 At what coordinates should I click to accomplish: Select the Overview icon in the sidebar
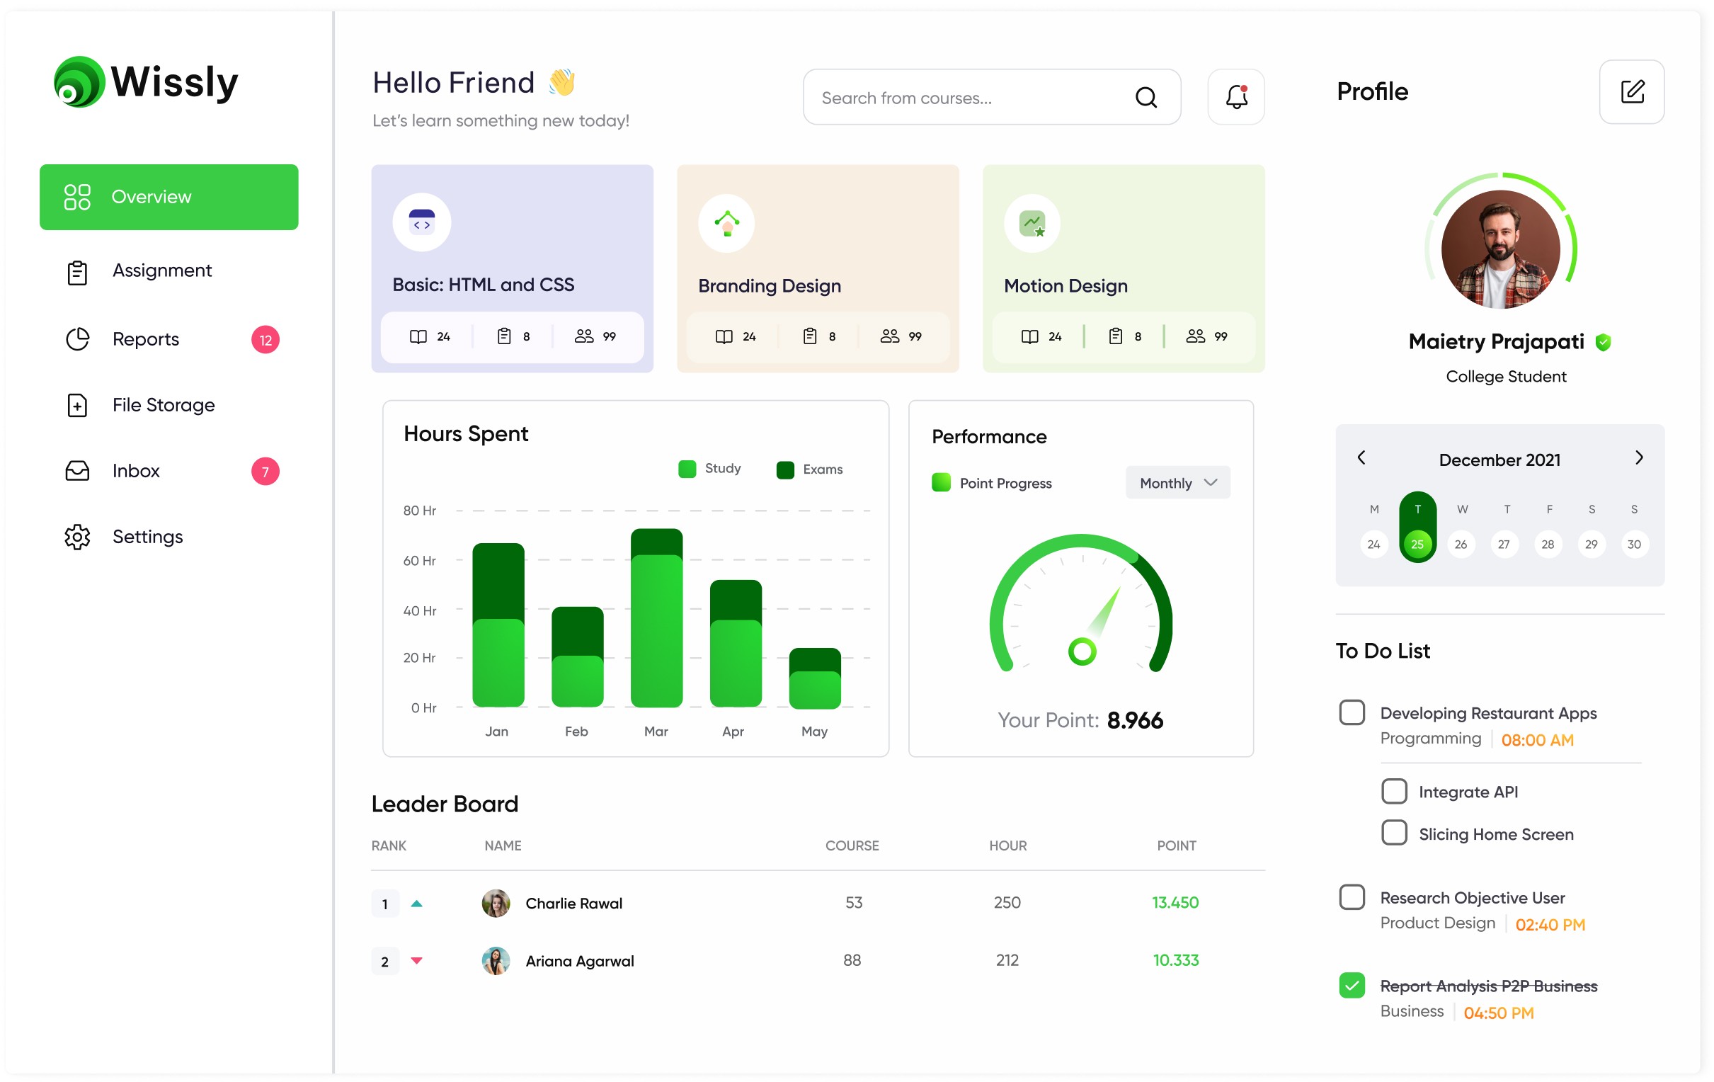click(x=77, y=196)
